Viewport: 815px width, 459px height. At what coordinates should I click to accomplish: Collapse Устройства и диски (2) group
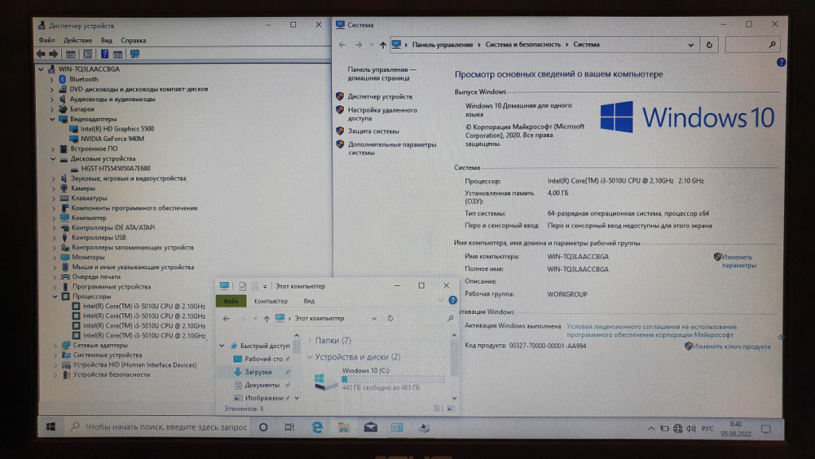[310, 357]
